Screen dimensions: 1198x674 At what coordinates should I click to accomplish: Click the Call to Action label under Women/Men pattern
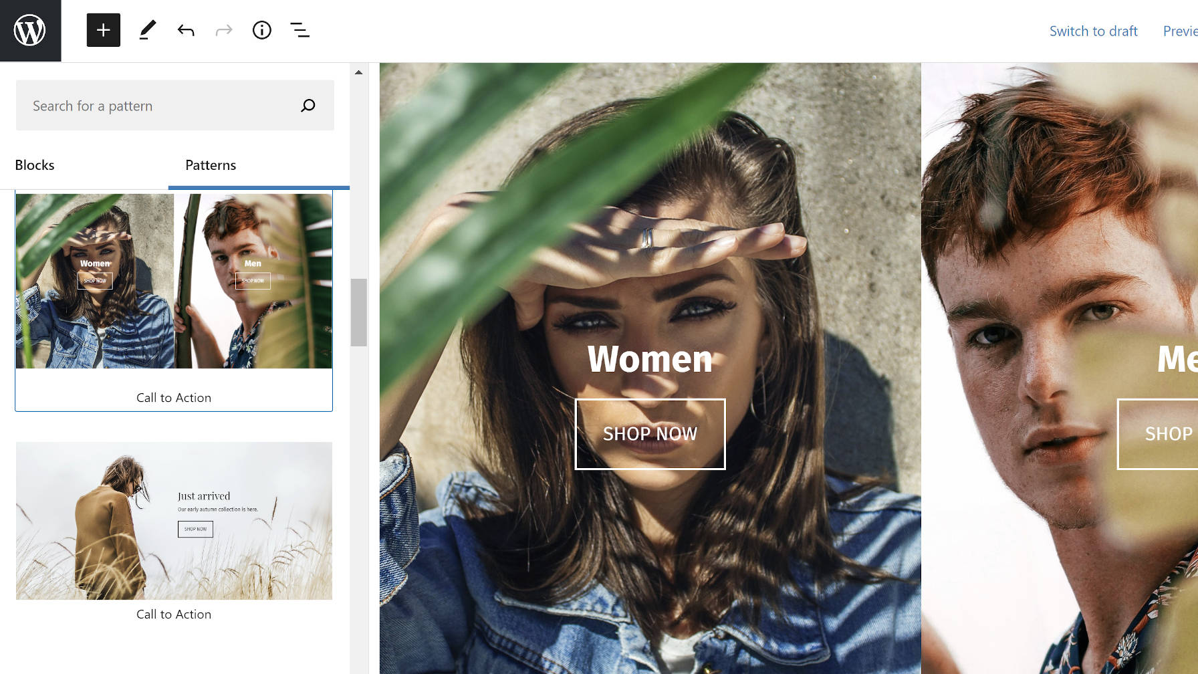[174, 398]
